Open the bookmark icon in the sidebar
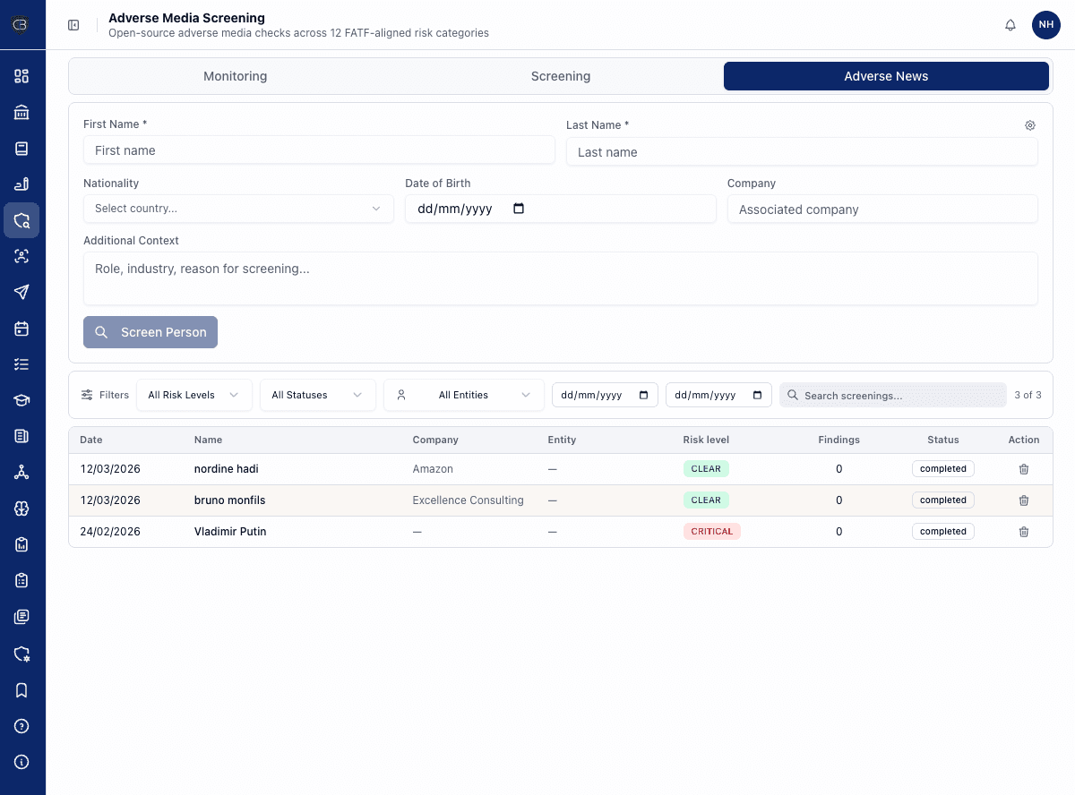This screenshot has height=795, width=1075. [x=21, y=689]
